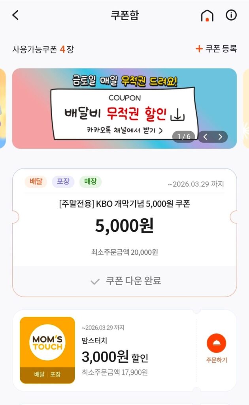The height and width of the screenshot is (405, 249).
Task: Tap the orange 주문하기 dish icon
Action: [217, 343]
